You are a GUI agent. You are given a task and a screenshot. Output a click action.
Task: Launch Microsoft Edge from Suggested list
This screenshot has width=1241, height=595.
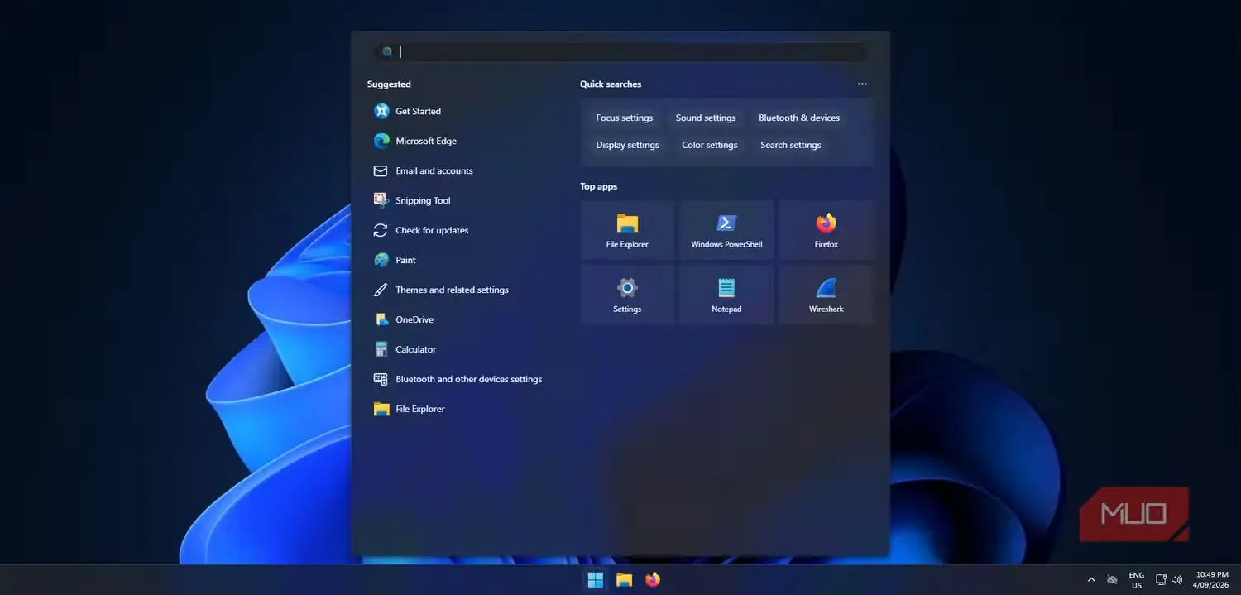(414, 141)
